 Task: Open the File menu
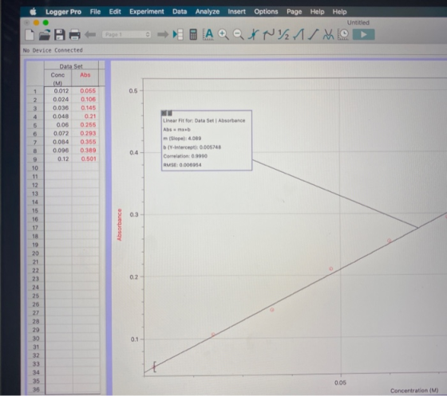click(x=95, y=12)
